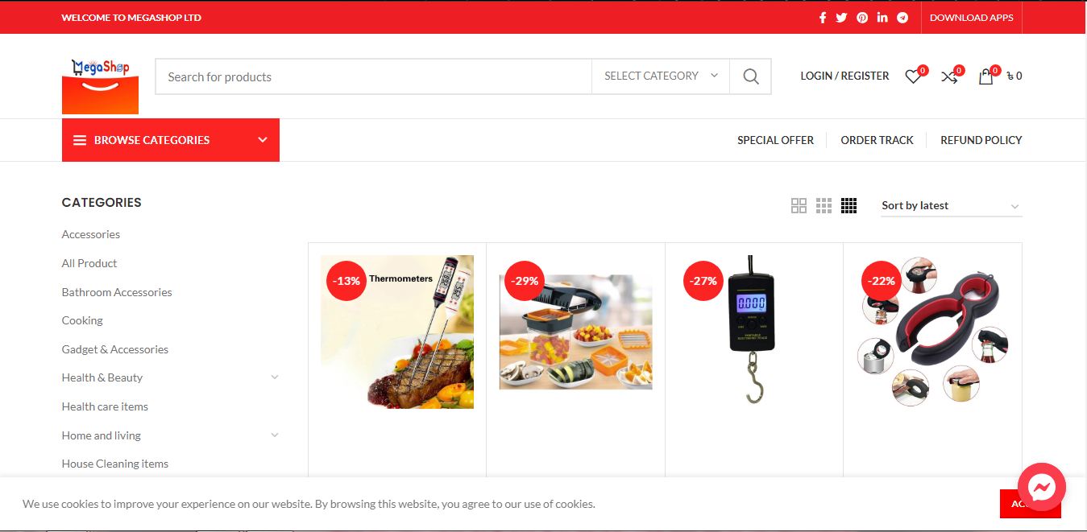The height and width of the screenshot is (532, 1087).
Task: Open the Sort by latest dropdown
Action: coord(952,206)
